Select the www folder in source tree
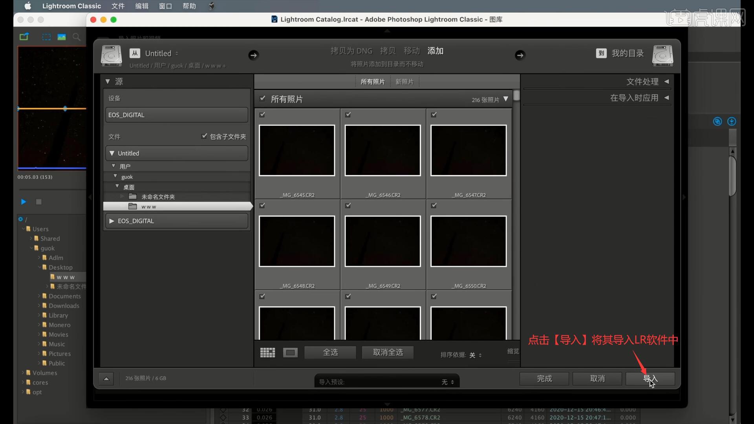Viewport: 754px width, 424px height. pyautogui.click(x=149, y=206)
